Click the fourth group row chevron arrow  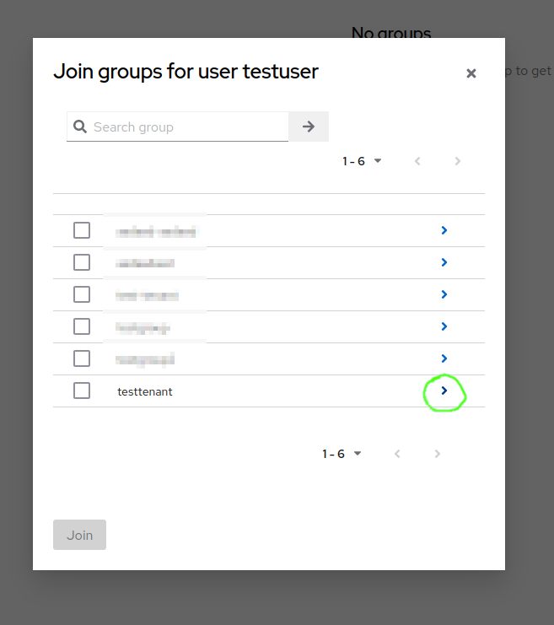point(444,326)
